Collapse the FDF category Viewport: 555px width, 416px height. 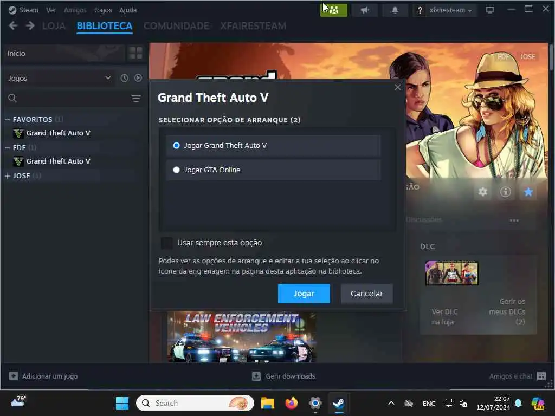click(x=8, y=148)
